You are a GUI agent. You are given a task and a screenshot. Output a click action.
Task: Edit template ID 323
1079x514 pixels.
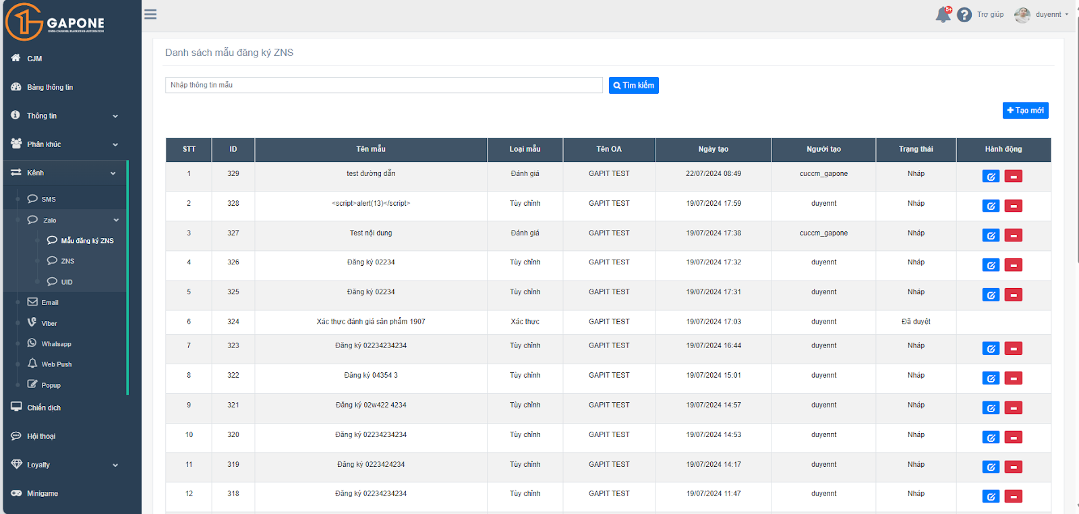tap(991, 349)
